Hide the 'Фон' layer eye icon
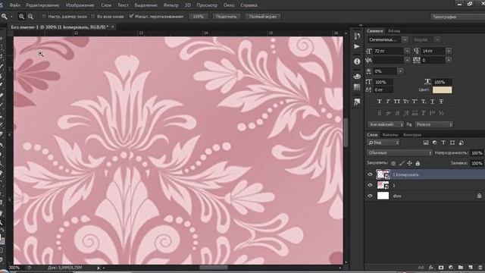 (x=370, y=196)
